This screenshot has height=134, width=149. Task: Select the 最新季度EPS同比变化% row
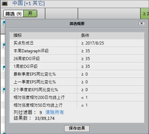[77, 74]
